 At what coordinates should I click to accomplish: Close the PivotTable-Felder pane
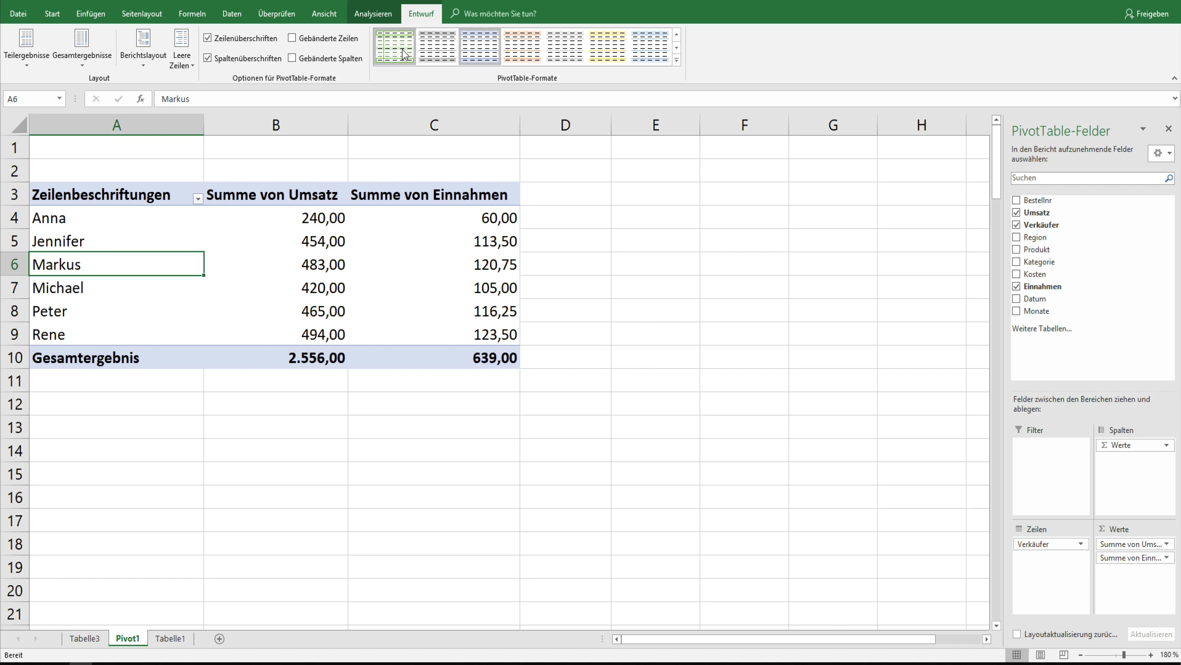pyautogui.click(x=1168, y=129)
